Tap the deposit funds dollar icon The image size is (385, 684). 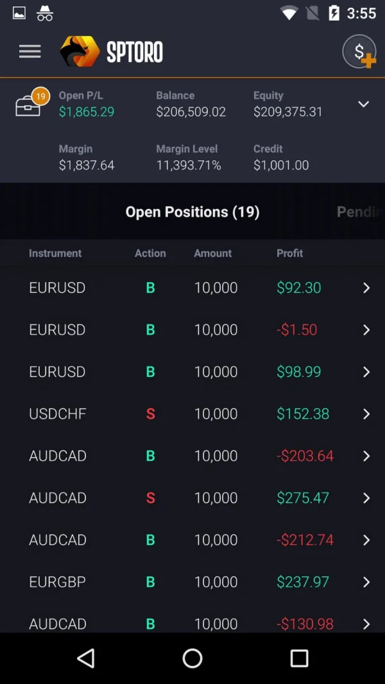(x=359, y=52)
